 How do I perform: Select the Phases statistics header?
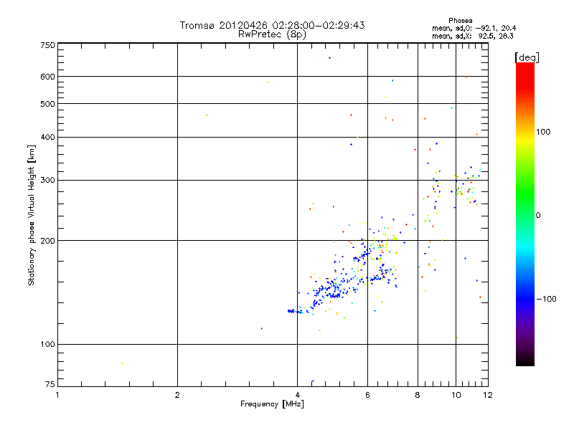pyautogui.click(x=460, y=21)
